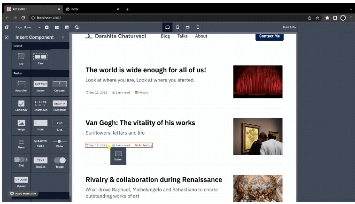Pick the Step component
This screenshot has width=355, height=204.
click(21, 162)
